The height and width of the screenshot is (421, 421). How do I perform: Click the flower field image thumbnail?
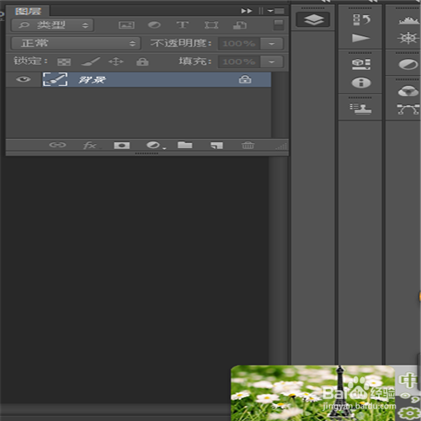click(x=312, y=393)
